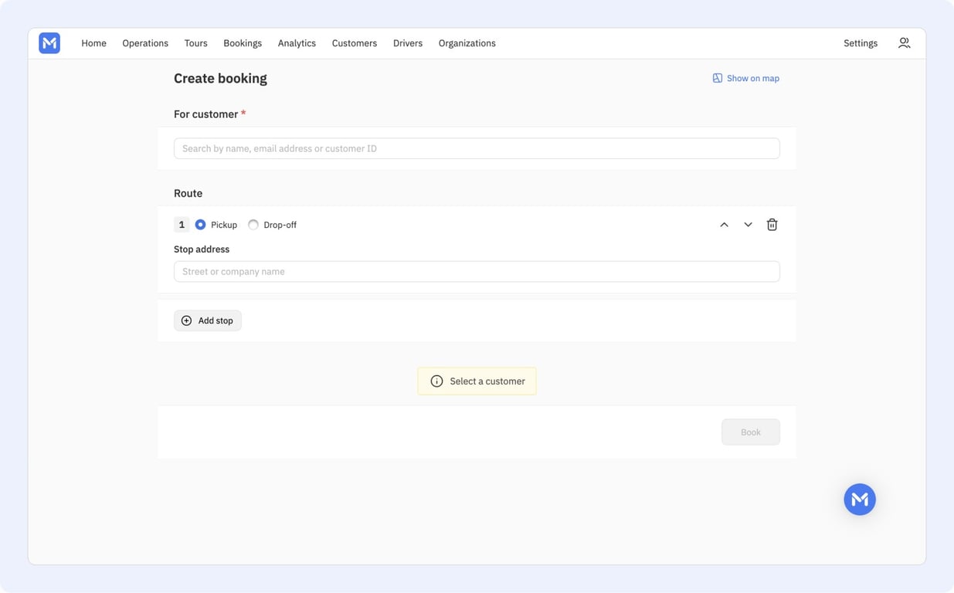Open the Organizations menu item
Screen dimensions: 954x593
point(467,43)
